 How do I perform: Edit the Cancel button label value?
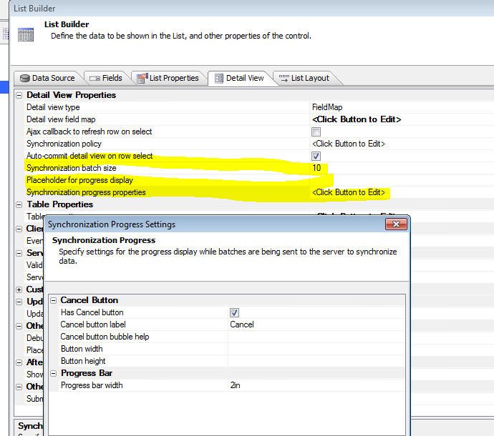pyautogui.click(x=242, y=324)
